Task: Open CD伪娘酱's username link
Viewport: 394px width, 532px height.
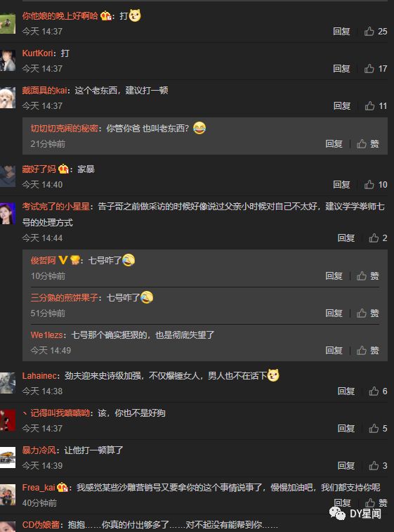Action: pos(41,525)
